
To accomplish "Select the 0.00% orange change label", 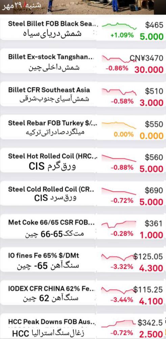I will click(124, 134).
